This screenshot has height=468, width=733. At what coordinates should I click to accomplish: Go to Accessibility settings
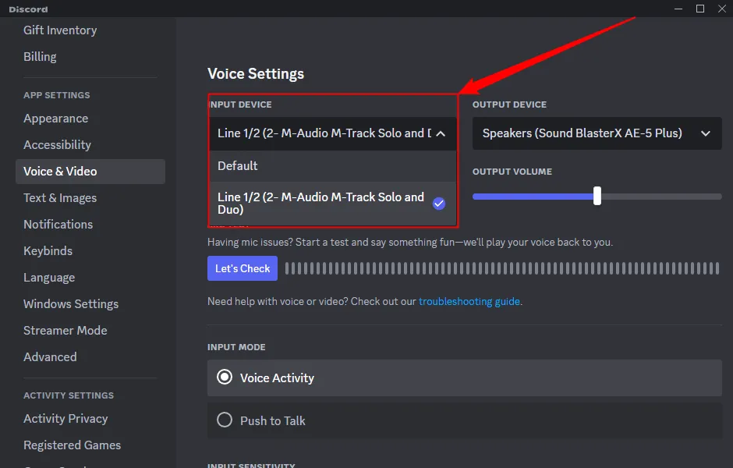coord(57,145)
